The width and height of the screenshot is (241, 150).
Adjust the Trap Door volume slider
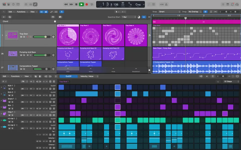(x=45, y=37)
